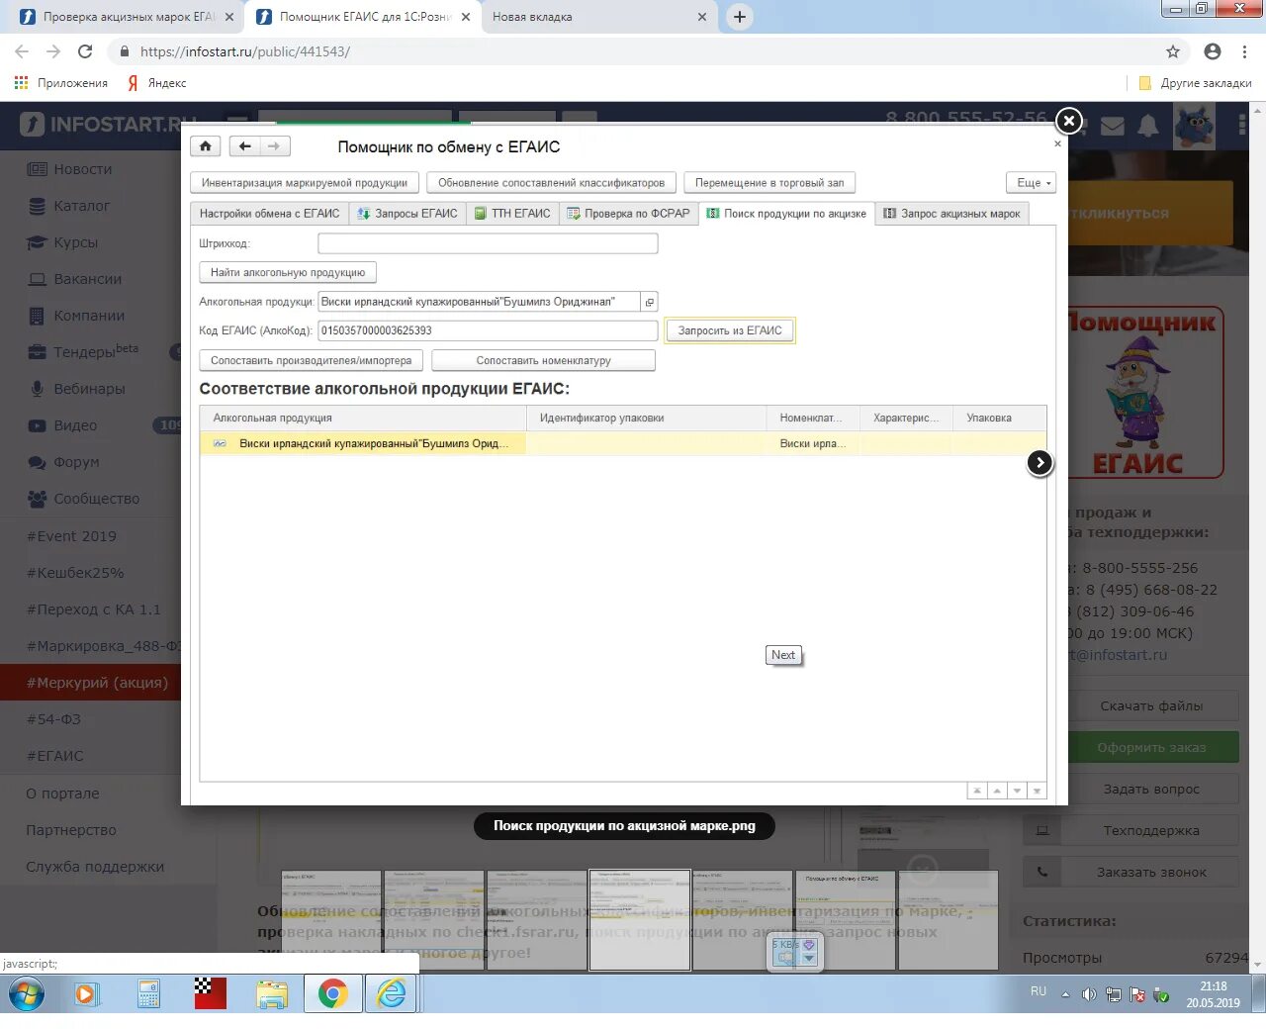Click Запросить из ЕГАИС button
The width and height of the screenshot is (1266, 1029).
pyautogui.click(x=730, y=330)
